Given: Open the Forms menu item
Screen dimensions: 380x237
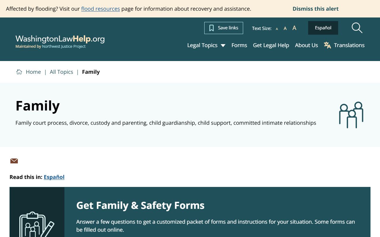Looking at the screenshot, I should point(239,45).
